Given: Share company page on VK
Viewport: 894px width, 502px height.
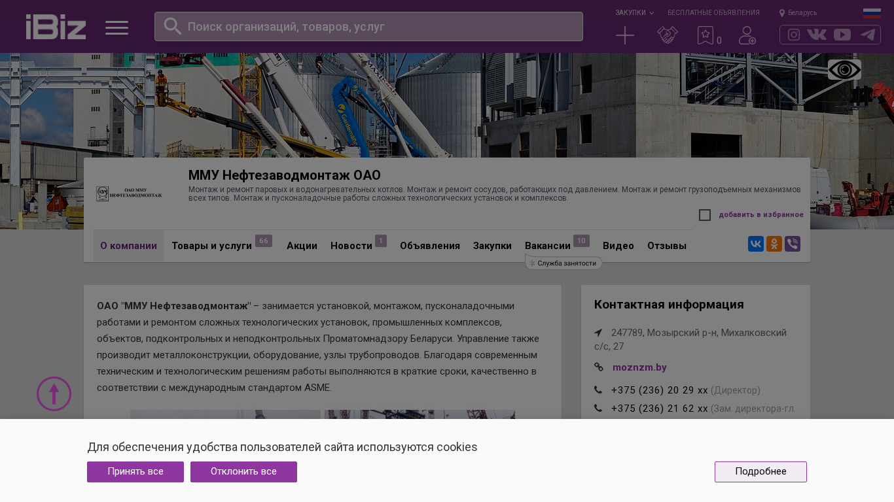Looking at the screenshot, I should pyautogui.click(x=756, y=244).
